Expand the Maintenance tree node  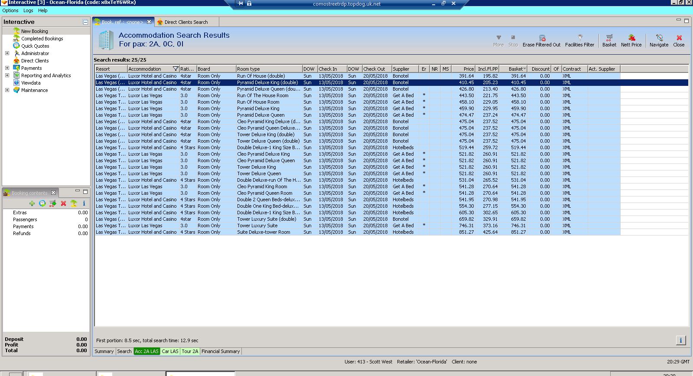point(7,90)
